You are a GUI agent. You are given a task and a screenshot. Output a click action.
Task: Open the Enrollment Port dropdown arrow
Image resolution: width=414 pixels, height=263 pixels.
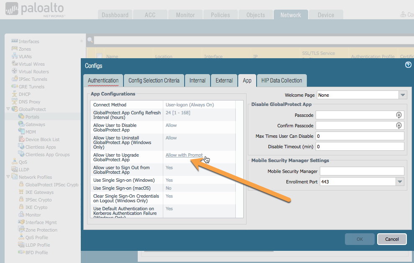400,181
